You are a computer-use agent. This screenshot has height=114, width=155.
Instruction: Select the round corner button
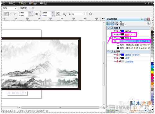[x=7, y=14]
